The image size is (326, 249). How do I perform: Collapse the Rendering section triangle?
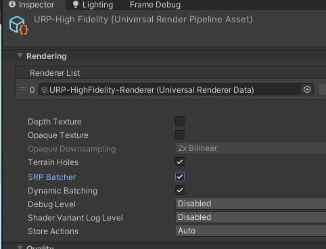(x=20, y=55)
